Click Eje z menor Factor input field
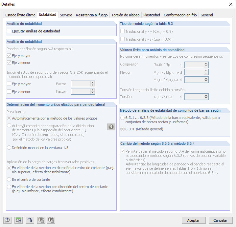 (81, 91)
